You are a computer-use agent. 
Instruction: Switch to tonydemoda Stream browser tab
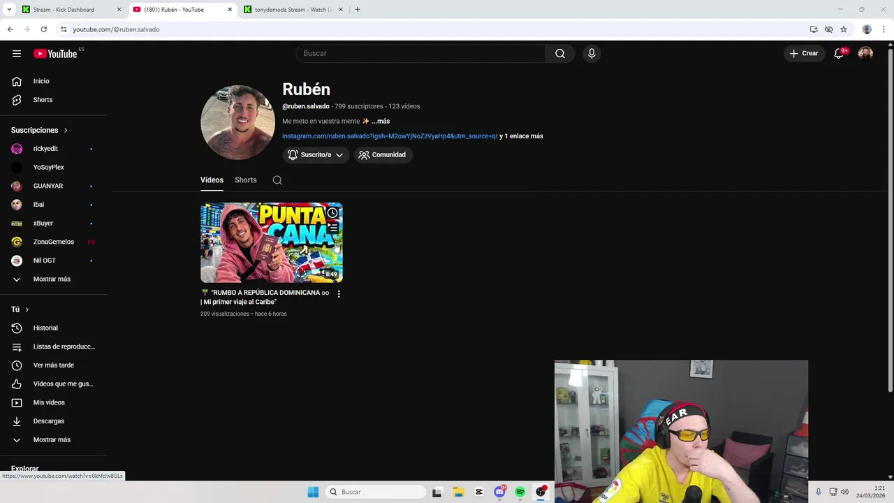(293, 10)
